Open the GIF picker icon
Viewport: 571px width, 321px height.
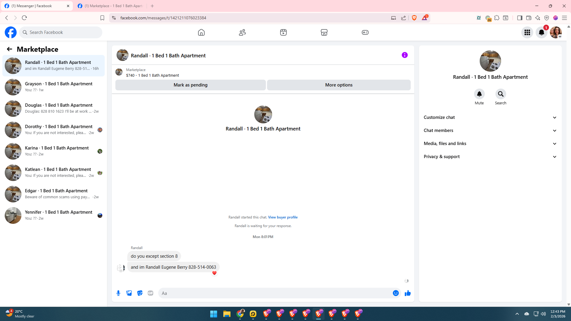click(150, 293)
